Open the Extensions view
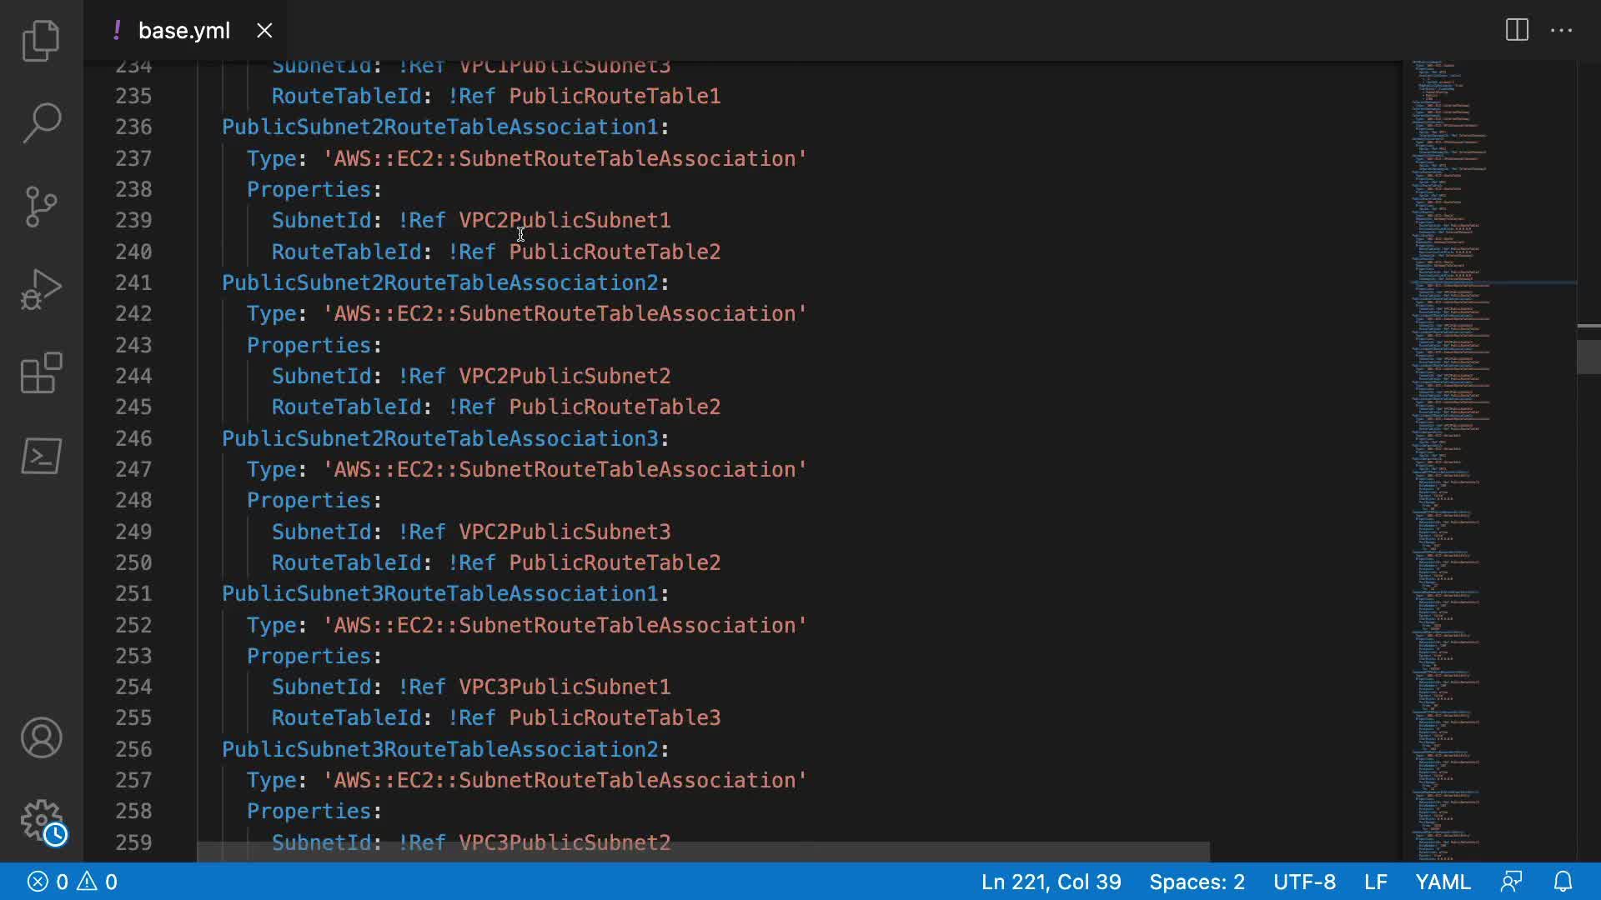Screen dimensions: 1601x900 pyautogui.click(x=41, y=372)
